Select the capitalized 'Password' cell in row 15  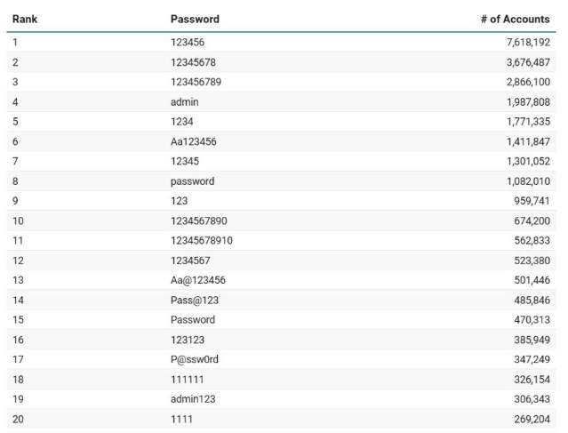click(192, 320)
